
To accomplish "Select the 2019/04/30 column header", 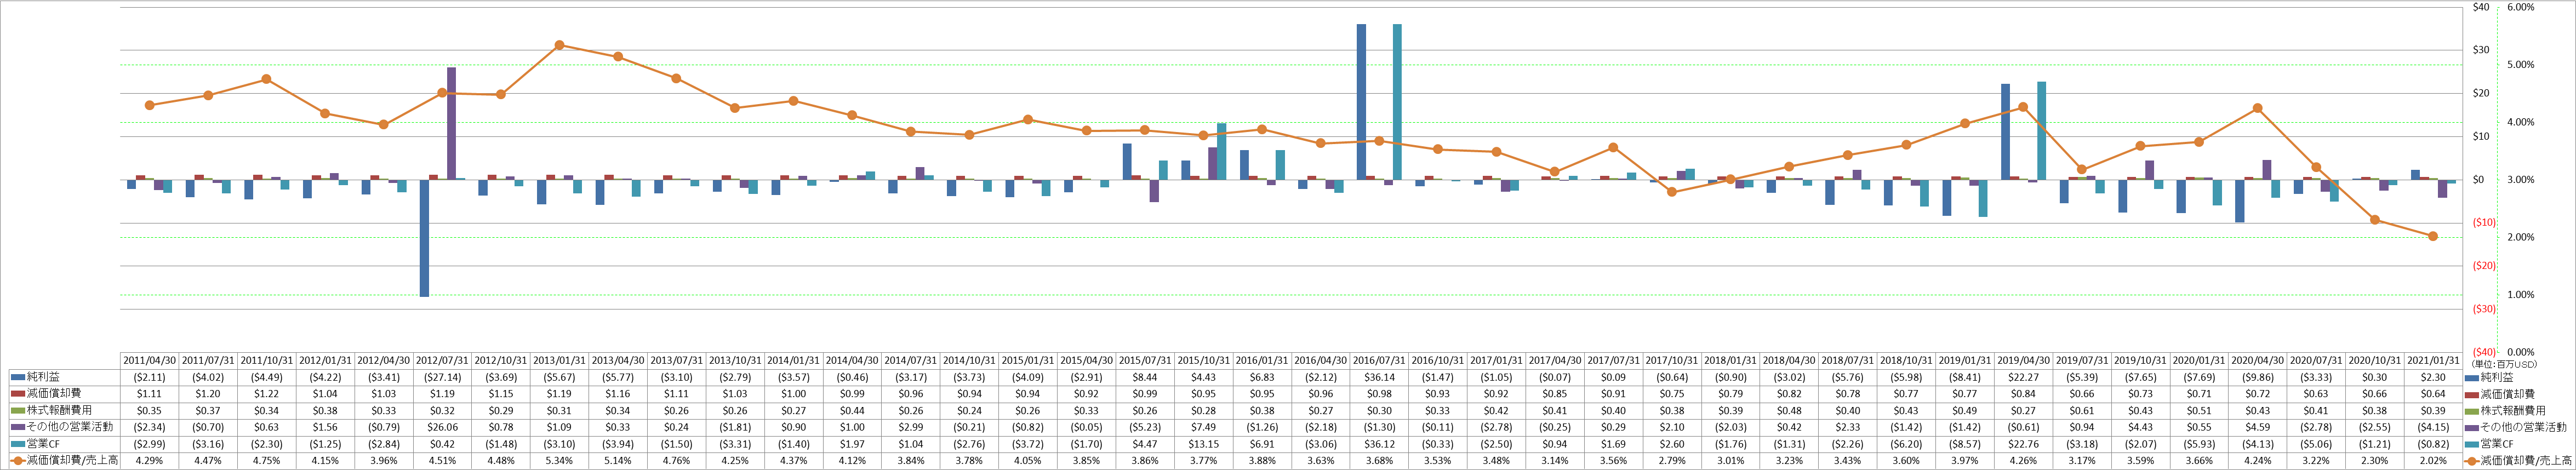I will tap(2023, 361).
